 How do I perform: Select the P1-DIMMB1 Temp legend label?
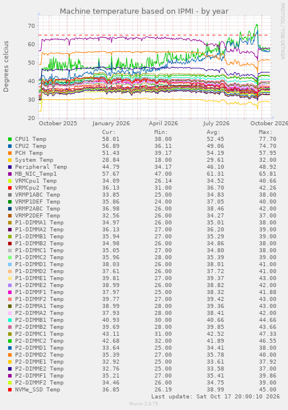click(x=39, y=237)
